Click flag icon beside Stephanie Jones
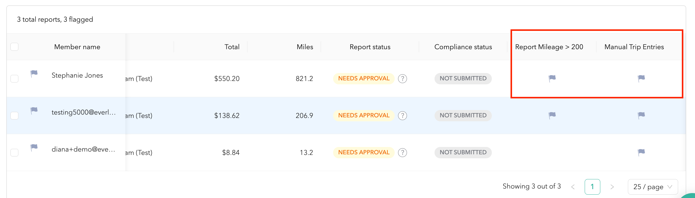695x198 pixels. pyautogui.click(x=34, y=74)
